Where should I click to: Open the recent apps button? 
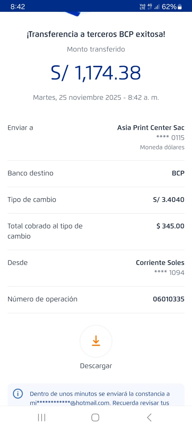(42, 417)
